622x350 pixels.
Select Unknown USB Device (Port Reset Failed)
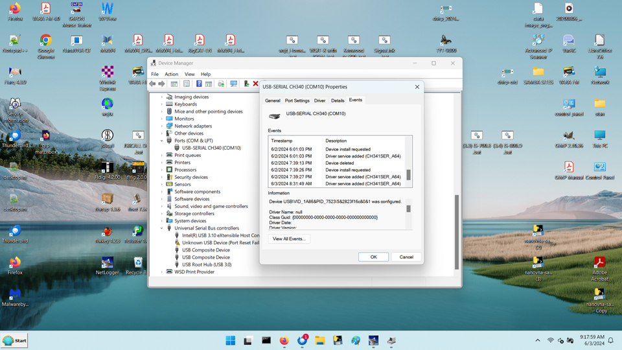point(220,242)
